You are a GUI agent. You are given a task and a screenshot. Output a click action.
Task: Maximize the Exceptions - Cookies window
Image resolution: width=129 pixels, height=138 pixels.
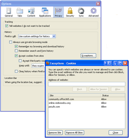click(x=120, y=63)
